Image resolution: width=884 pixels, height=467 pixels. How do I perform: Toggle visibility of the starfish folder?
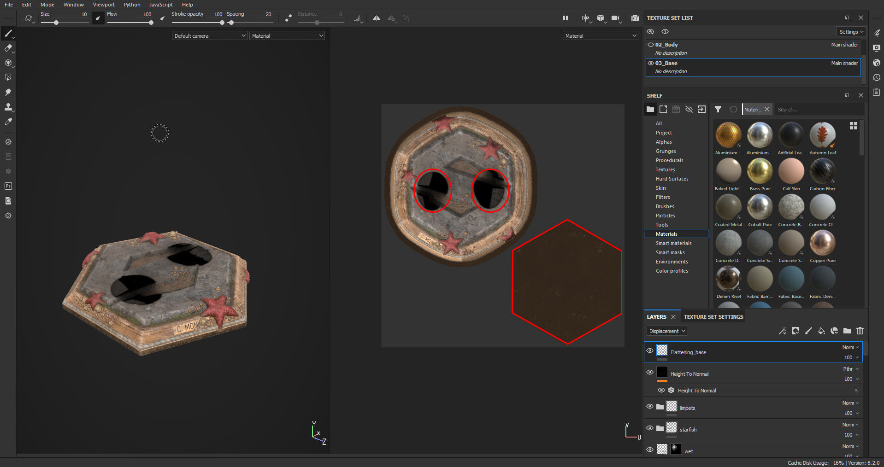coord(650,428)
